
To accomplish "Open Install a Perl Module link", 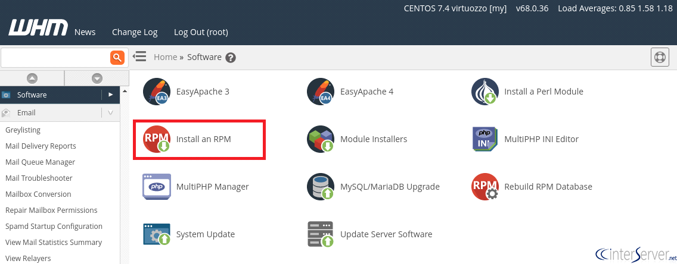I will [x=544, y=92].
